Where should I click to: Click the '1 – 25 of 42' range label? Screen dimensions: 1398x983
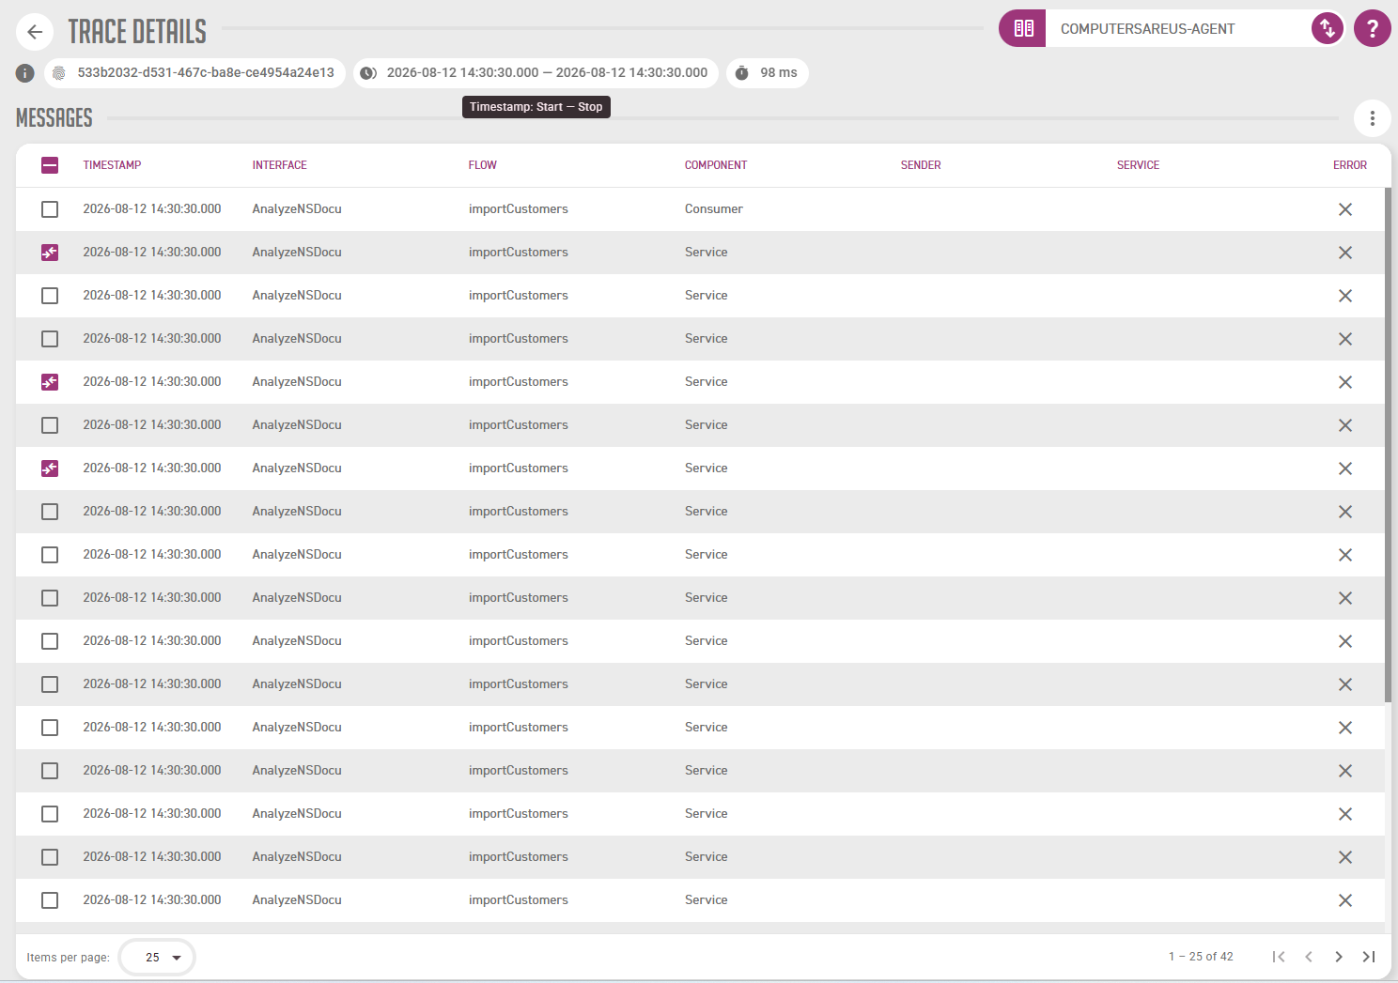point(1201,957)
